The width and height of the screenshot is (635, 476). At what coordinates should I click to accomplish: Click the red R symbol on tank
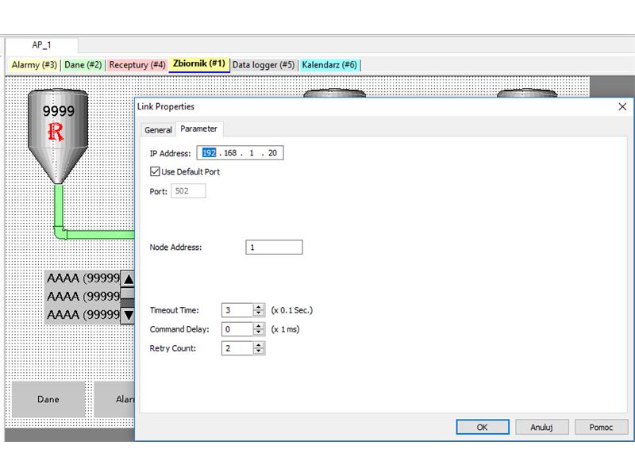pos(56,132)
